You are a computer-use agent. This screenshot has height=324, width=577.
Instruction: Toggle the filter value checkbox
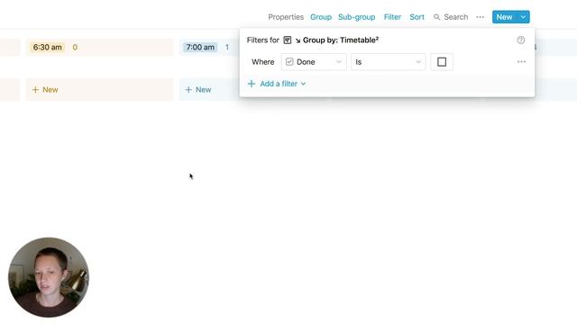tap(442, 62)
